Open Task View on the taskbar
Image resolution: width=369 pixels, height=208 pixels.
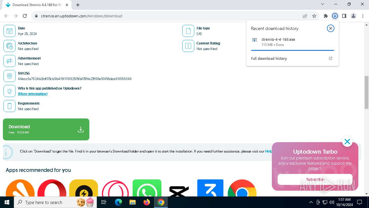(104, 202)
